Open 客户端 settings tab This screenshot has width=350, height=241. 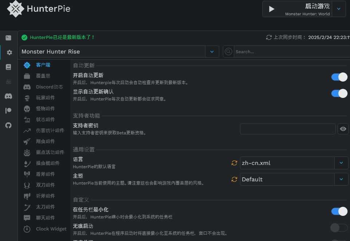pyautogui.click(x=44, y=65)
